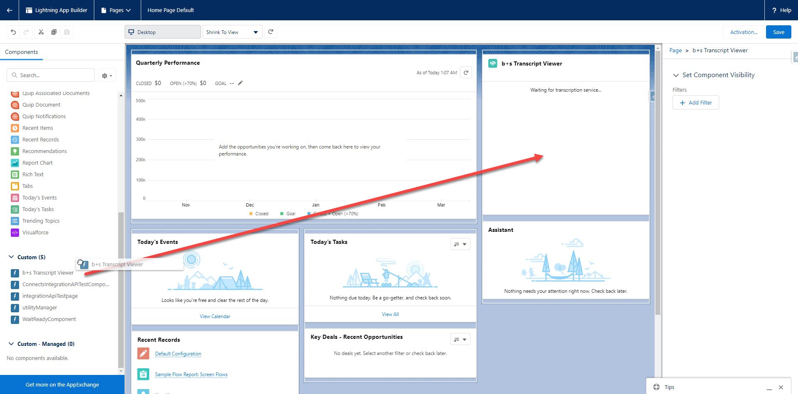Redo the last action

(26, 32)
